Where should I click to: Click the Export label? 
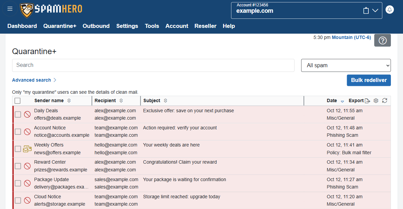pos(356,100)
